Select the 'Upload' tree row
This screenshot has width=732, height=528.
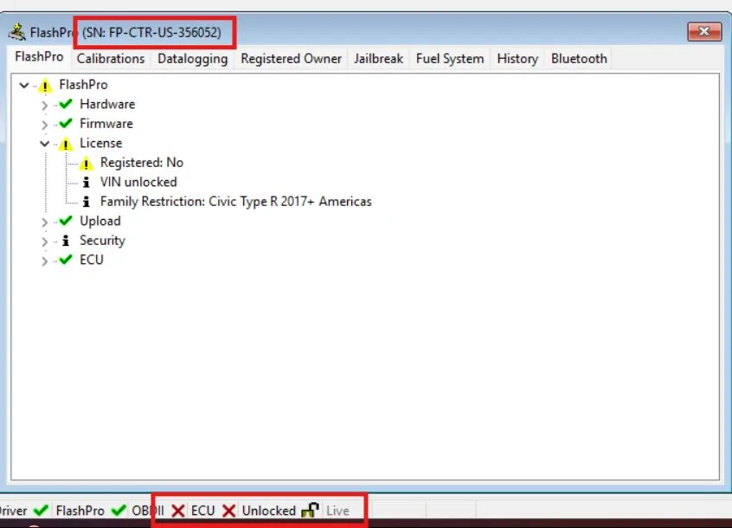pyautogui.click(x=100, y=221)
